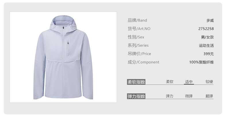Click the chest zipper pocket on jacket
This screenshot has height=118, width=227.
click(x=68, y=48)
